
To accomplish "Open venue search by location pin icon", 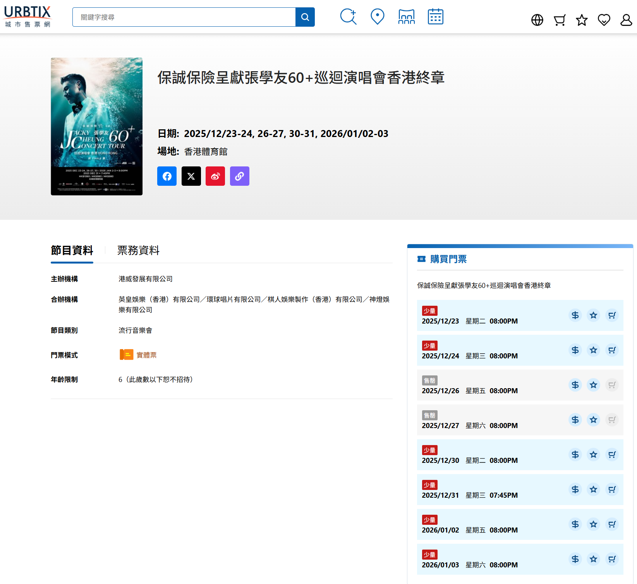I will click(x=377, y=17).
